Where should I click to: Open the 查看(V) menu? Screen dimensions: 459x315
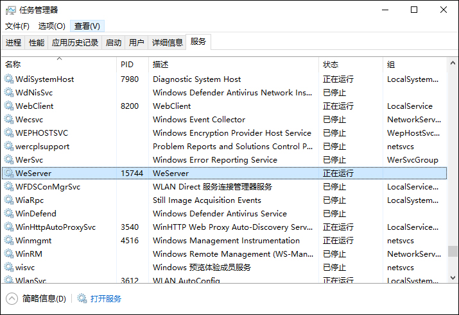[87, 26]
